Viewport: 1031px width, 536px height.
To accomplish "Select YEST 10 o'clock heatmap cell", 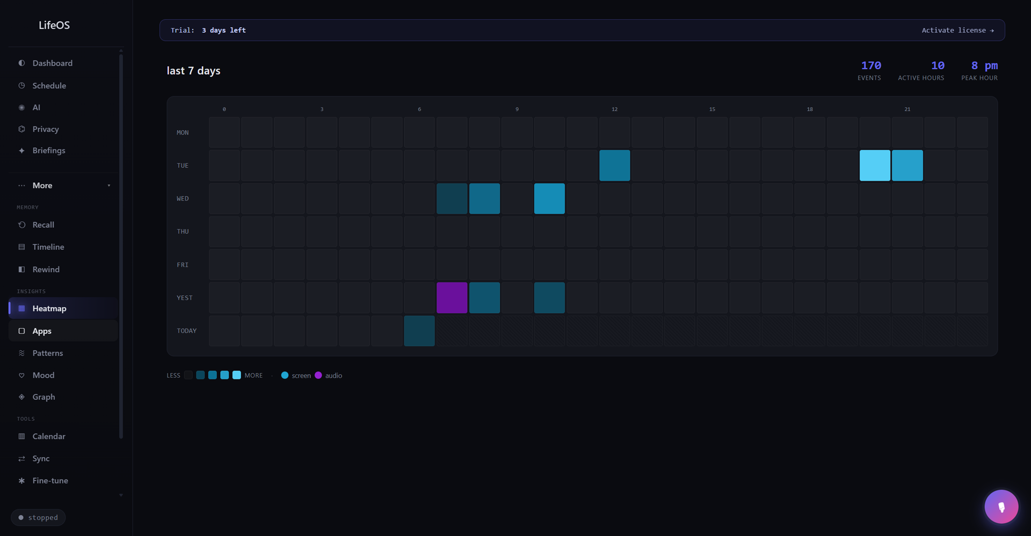I will tap(549, 298).
